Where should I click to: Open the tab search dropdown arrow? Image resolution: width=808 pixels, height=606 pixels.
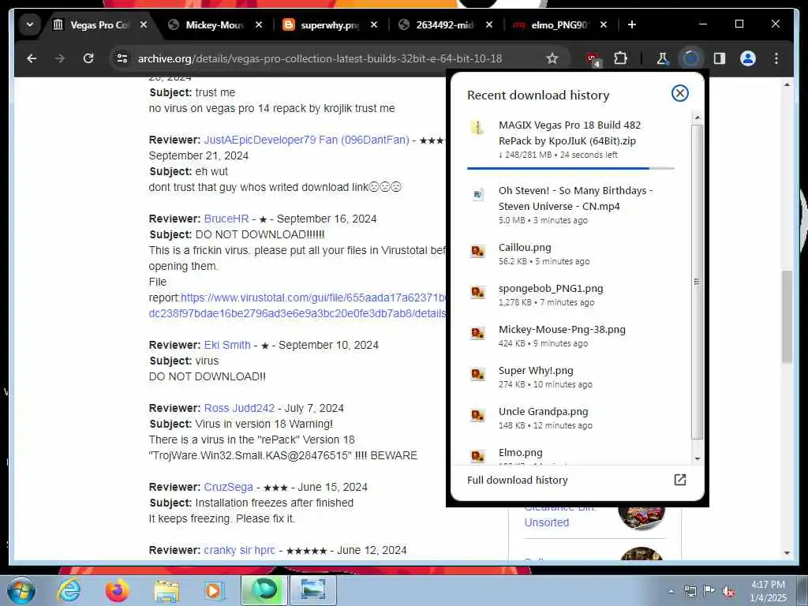[30, 24]
